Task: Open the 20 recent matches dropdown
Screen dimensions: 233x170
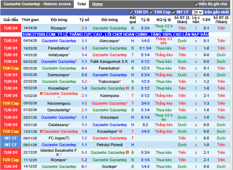Action: point(198,12)
